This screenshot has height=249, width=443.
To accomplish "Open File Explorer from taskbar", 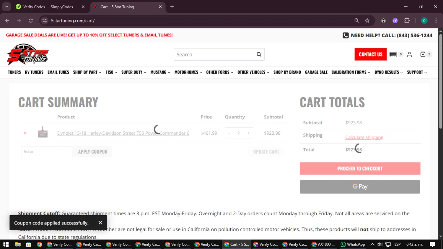I will 18,244.
